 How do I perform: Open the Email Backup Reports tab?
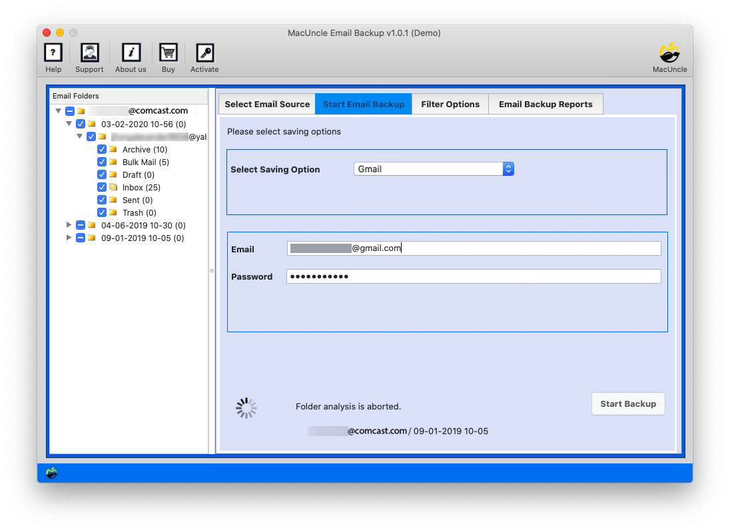click(546, 104)
